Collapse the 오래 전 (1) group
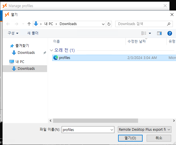 point(51,50)
